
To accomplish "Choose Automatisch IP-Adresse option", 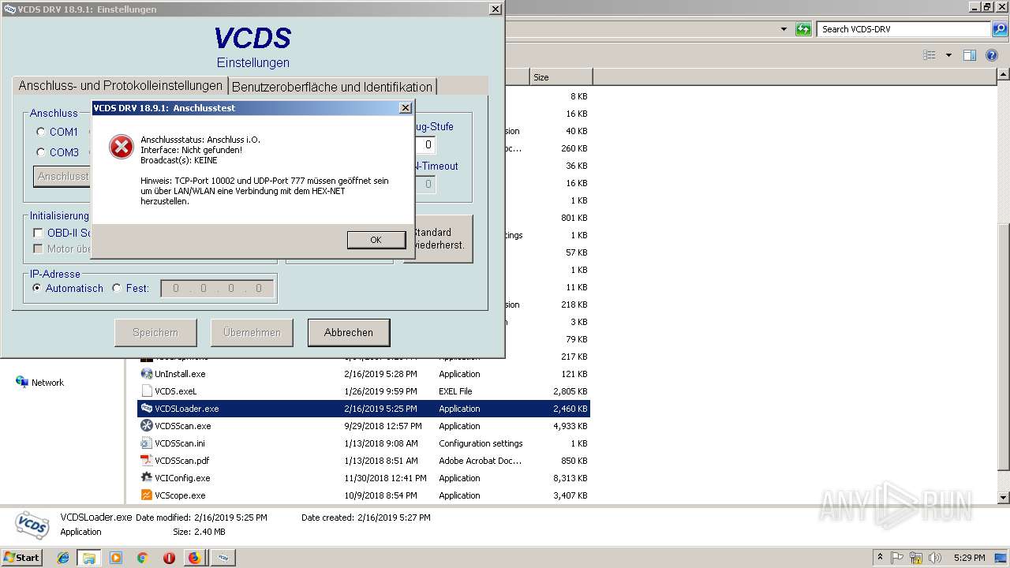I will [37, 288].
